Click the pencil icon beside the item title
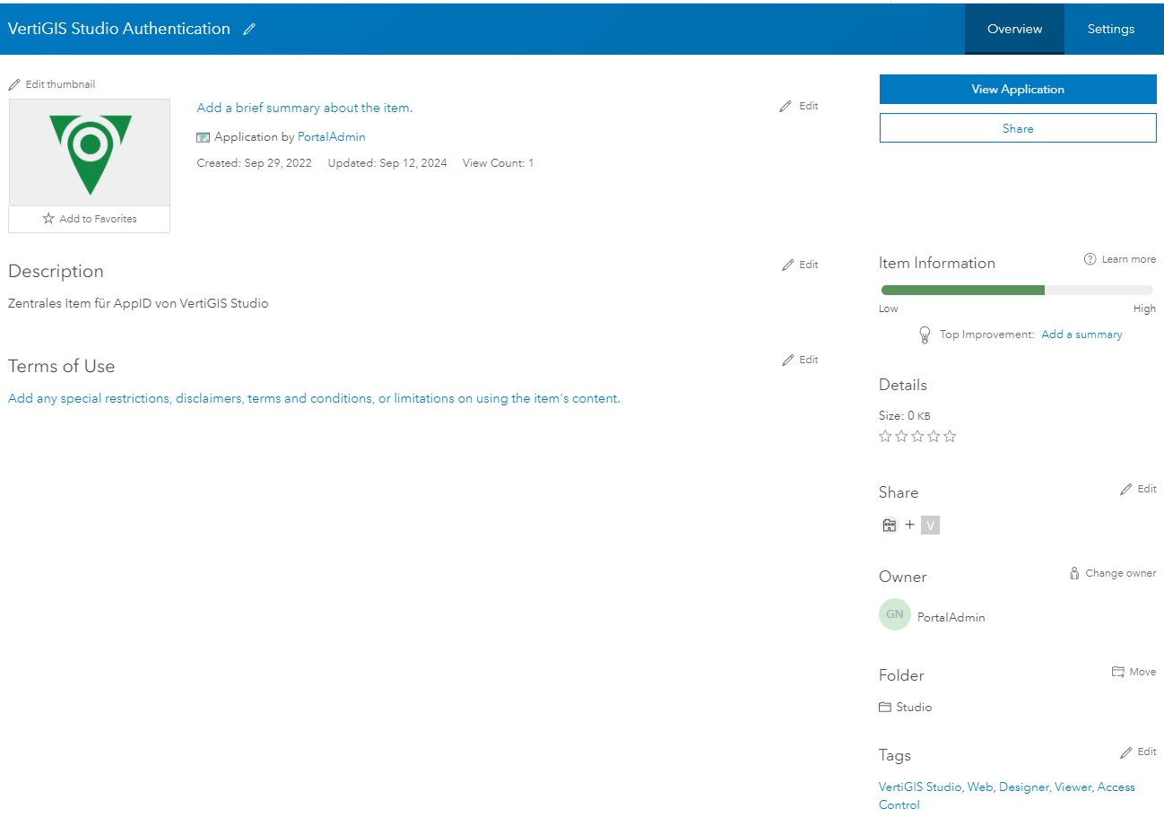 248,29
